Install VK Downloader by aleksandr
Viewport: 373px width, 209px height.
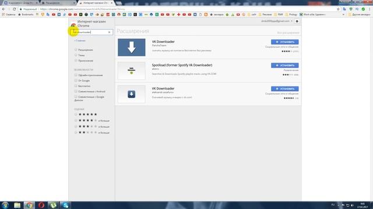(285, 89)
